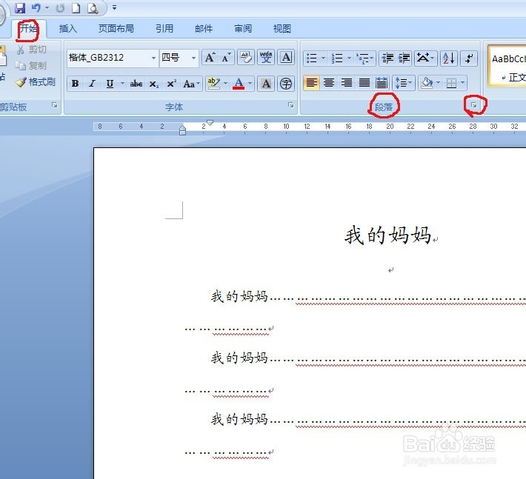Justify the paragraph text

tap(364, 82)
